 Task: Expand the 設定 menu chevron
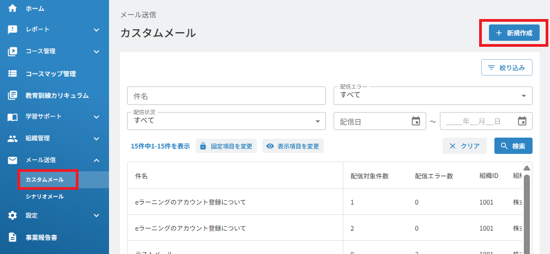coord(97,215)
